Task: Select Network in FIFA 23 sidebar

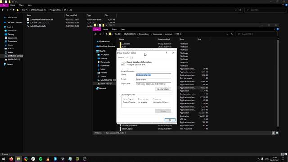Action: click(x=103, y=88)
